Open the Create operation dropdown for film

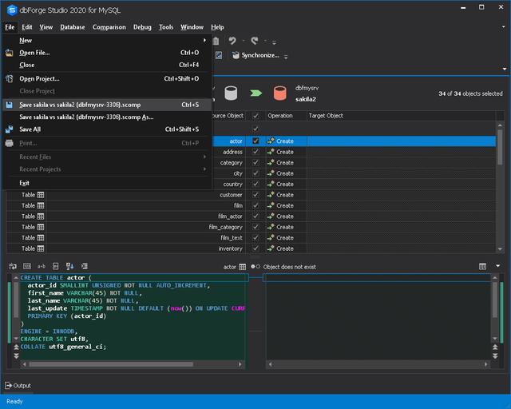(x=284, y=206)
